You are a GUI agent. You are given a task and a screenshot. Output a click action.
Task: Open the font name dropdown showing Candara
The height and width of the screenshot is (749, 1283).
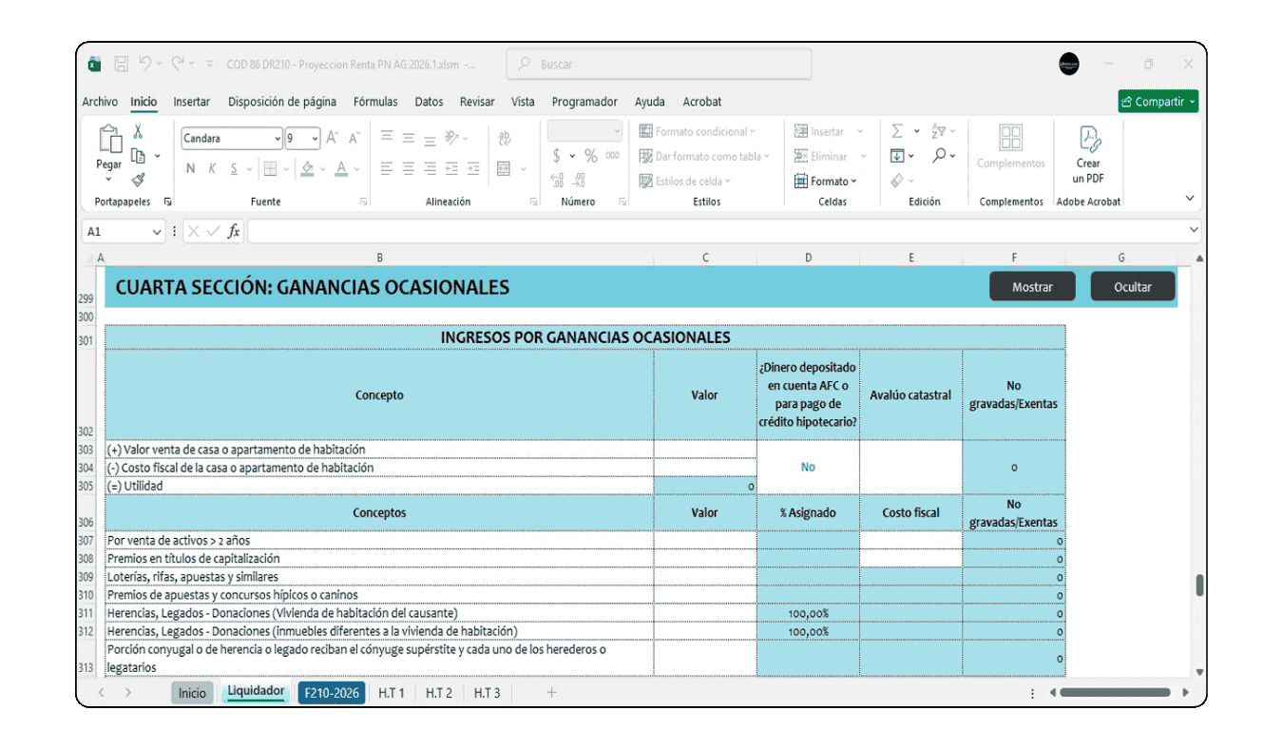[278, 139]
